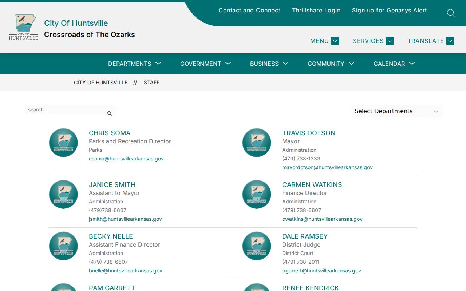Image resolution: width=466 pixels, height=291 pixels.
Task: Select the JANICE SMITH name heading
Action: point(112,185)
